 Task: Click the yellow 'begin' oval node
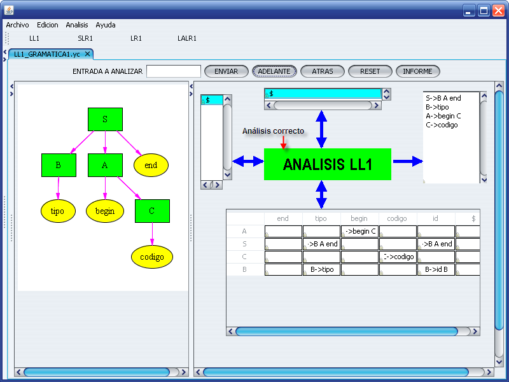click(105, 211)
